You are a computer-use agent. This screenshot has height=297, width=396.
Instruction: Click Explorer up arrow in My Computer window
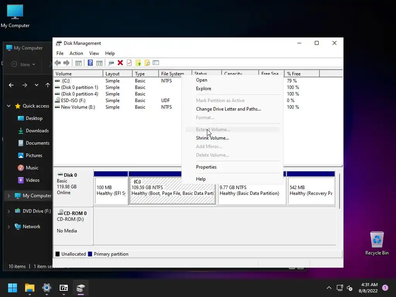(48, 85)
